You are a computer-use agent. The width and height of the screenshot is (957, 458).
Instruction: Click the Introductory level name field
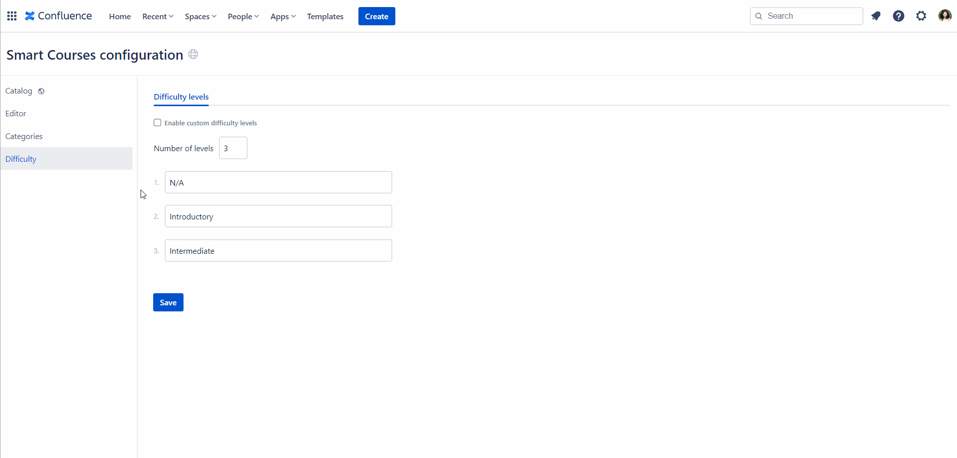click(x=278, y=216)
